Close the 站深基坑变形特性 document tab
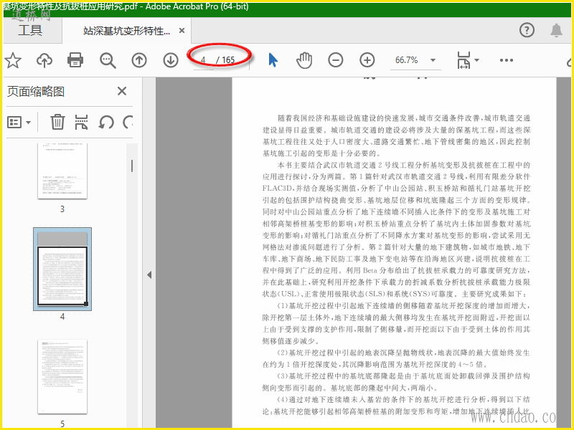574x430 pixels. coord(182,31)
